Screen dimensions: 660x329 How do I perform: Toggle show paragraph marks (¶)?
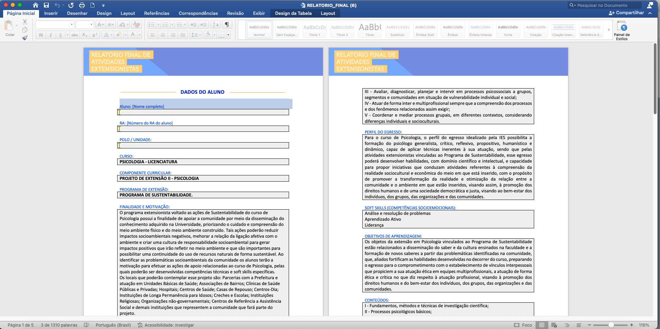point(227,25)
